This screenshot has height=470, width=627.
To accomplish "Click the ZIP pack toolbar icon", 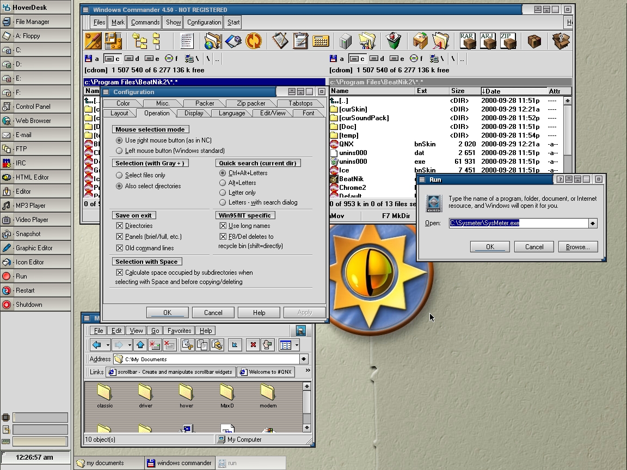I will point(508,41).
